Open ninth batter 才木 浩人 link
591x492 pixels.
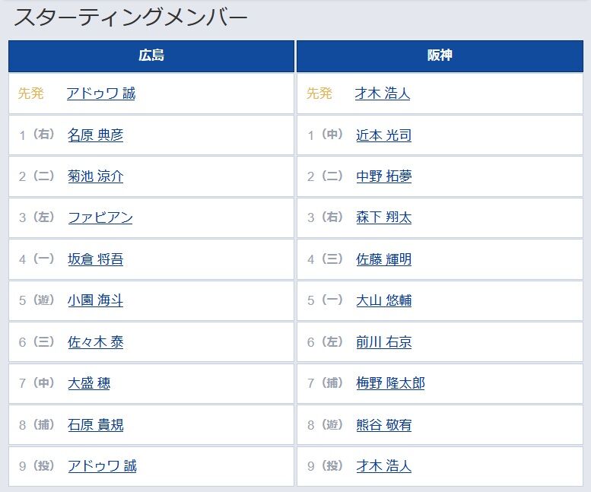pos(383,466)
